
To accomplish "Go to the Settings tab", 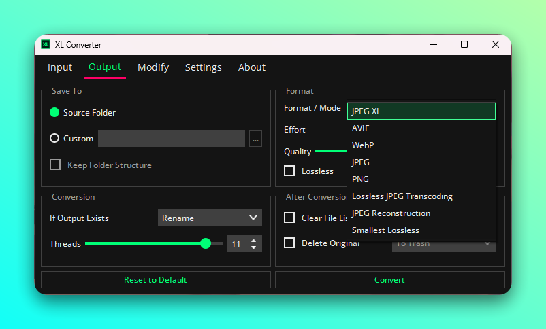I will tap(204, 67).
